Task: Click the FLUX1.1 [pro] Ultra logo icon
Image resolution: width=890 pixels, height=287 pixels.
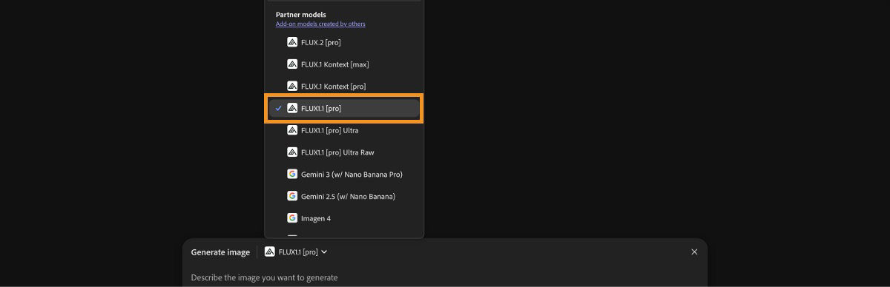Action: click(292, 130)
